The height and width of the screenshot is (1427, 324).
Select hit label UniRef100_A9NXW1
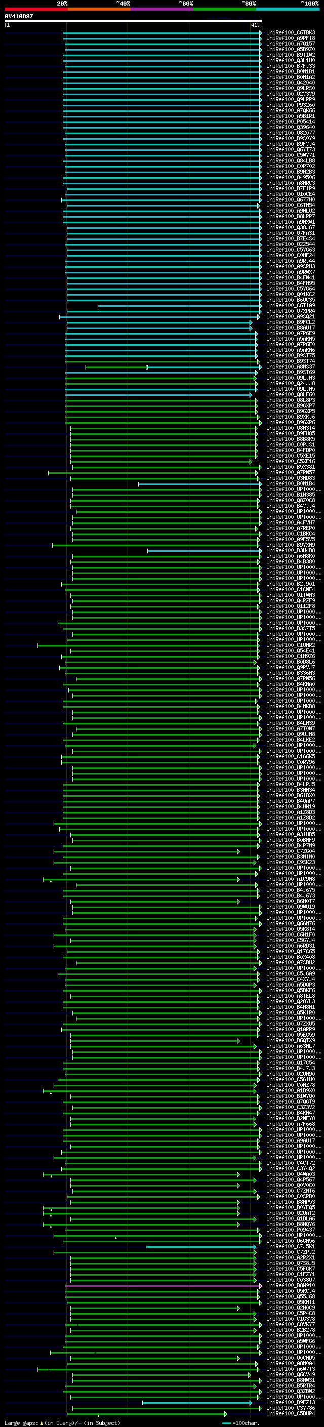click(290, 222)
